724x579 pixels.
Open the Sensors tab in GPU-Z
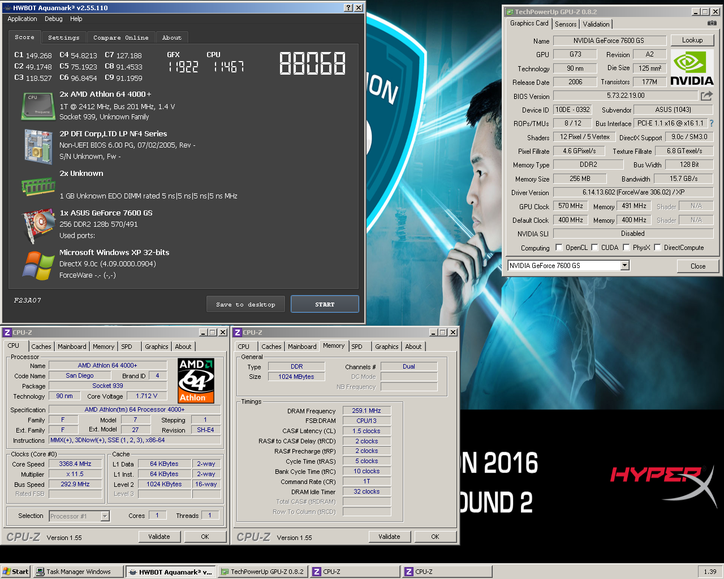[566, 24]
